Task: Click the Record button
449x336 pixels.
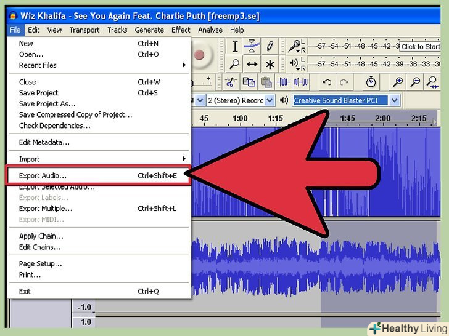Action: click(x=199, y=55)
